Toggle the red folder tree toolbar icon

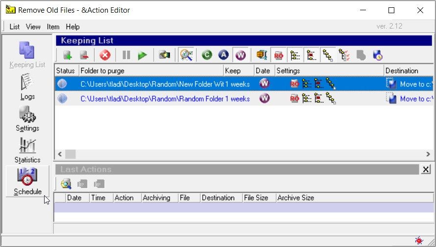point(312,55)
